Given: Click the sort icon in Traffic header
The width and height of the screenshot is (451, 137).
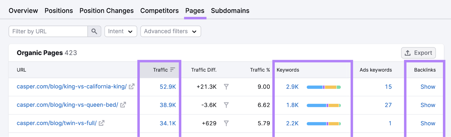Looking at the screenshot, I should 173,70.
